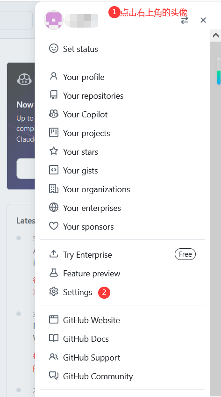Close the user menu panel
The image size is (221, 397).
203,20
